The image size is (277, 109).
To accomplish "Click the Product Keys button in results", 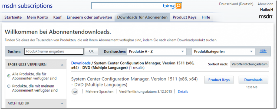I will [x=219, y=80].
